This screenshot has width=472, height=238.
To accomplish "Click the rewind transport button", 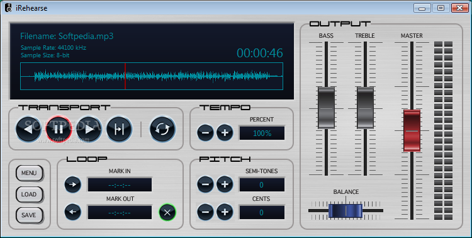I will click(x=28, y=129).
